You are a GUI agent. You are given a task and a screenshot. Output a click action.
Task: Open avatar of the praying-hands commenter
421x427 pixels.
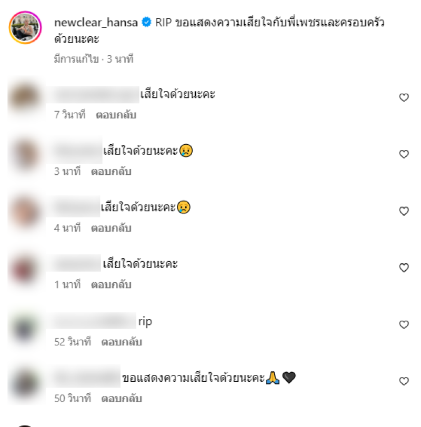click(x=25, y=383)
